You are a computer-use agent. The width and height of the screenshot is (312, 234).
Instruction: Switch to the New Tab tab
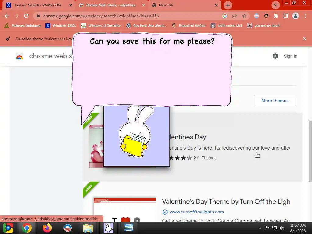[x=166, y=5]
